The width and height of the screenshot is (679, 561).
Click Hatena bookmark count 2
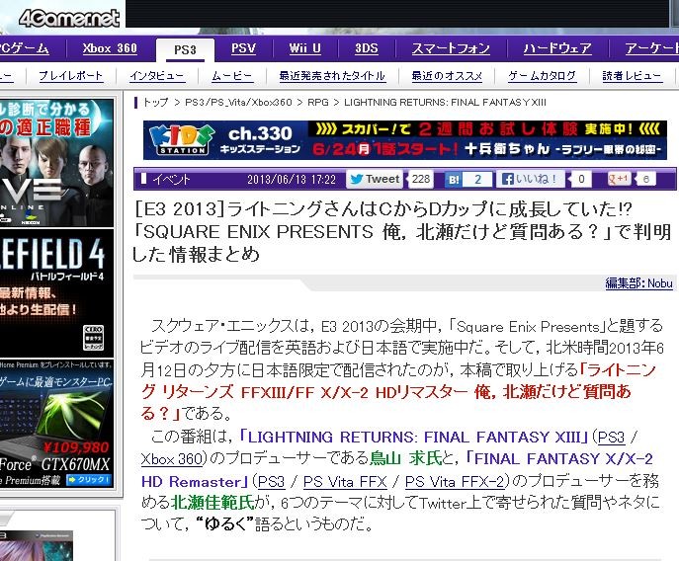[x=477, y=180]
